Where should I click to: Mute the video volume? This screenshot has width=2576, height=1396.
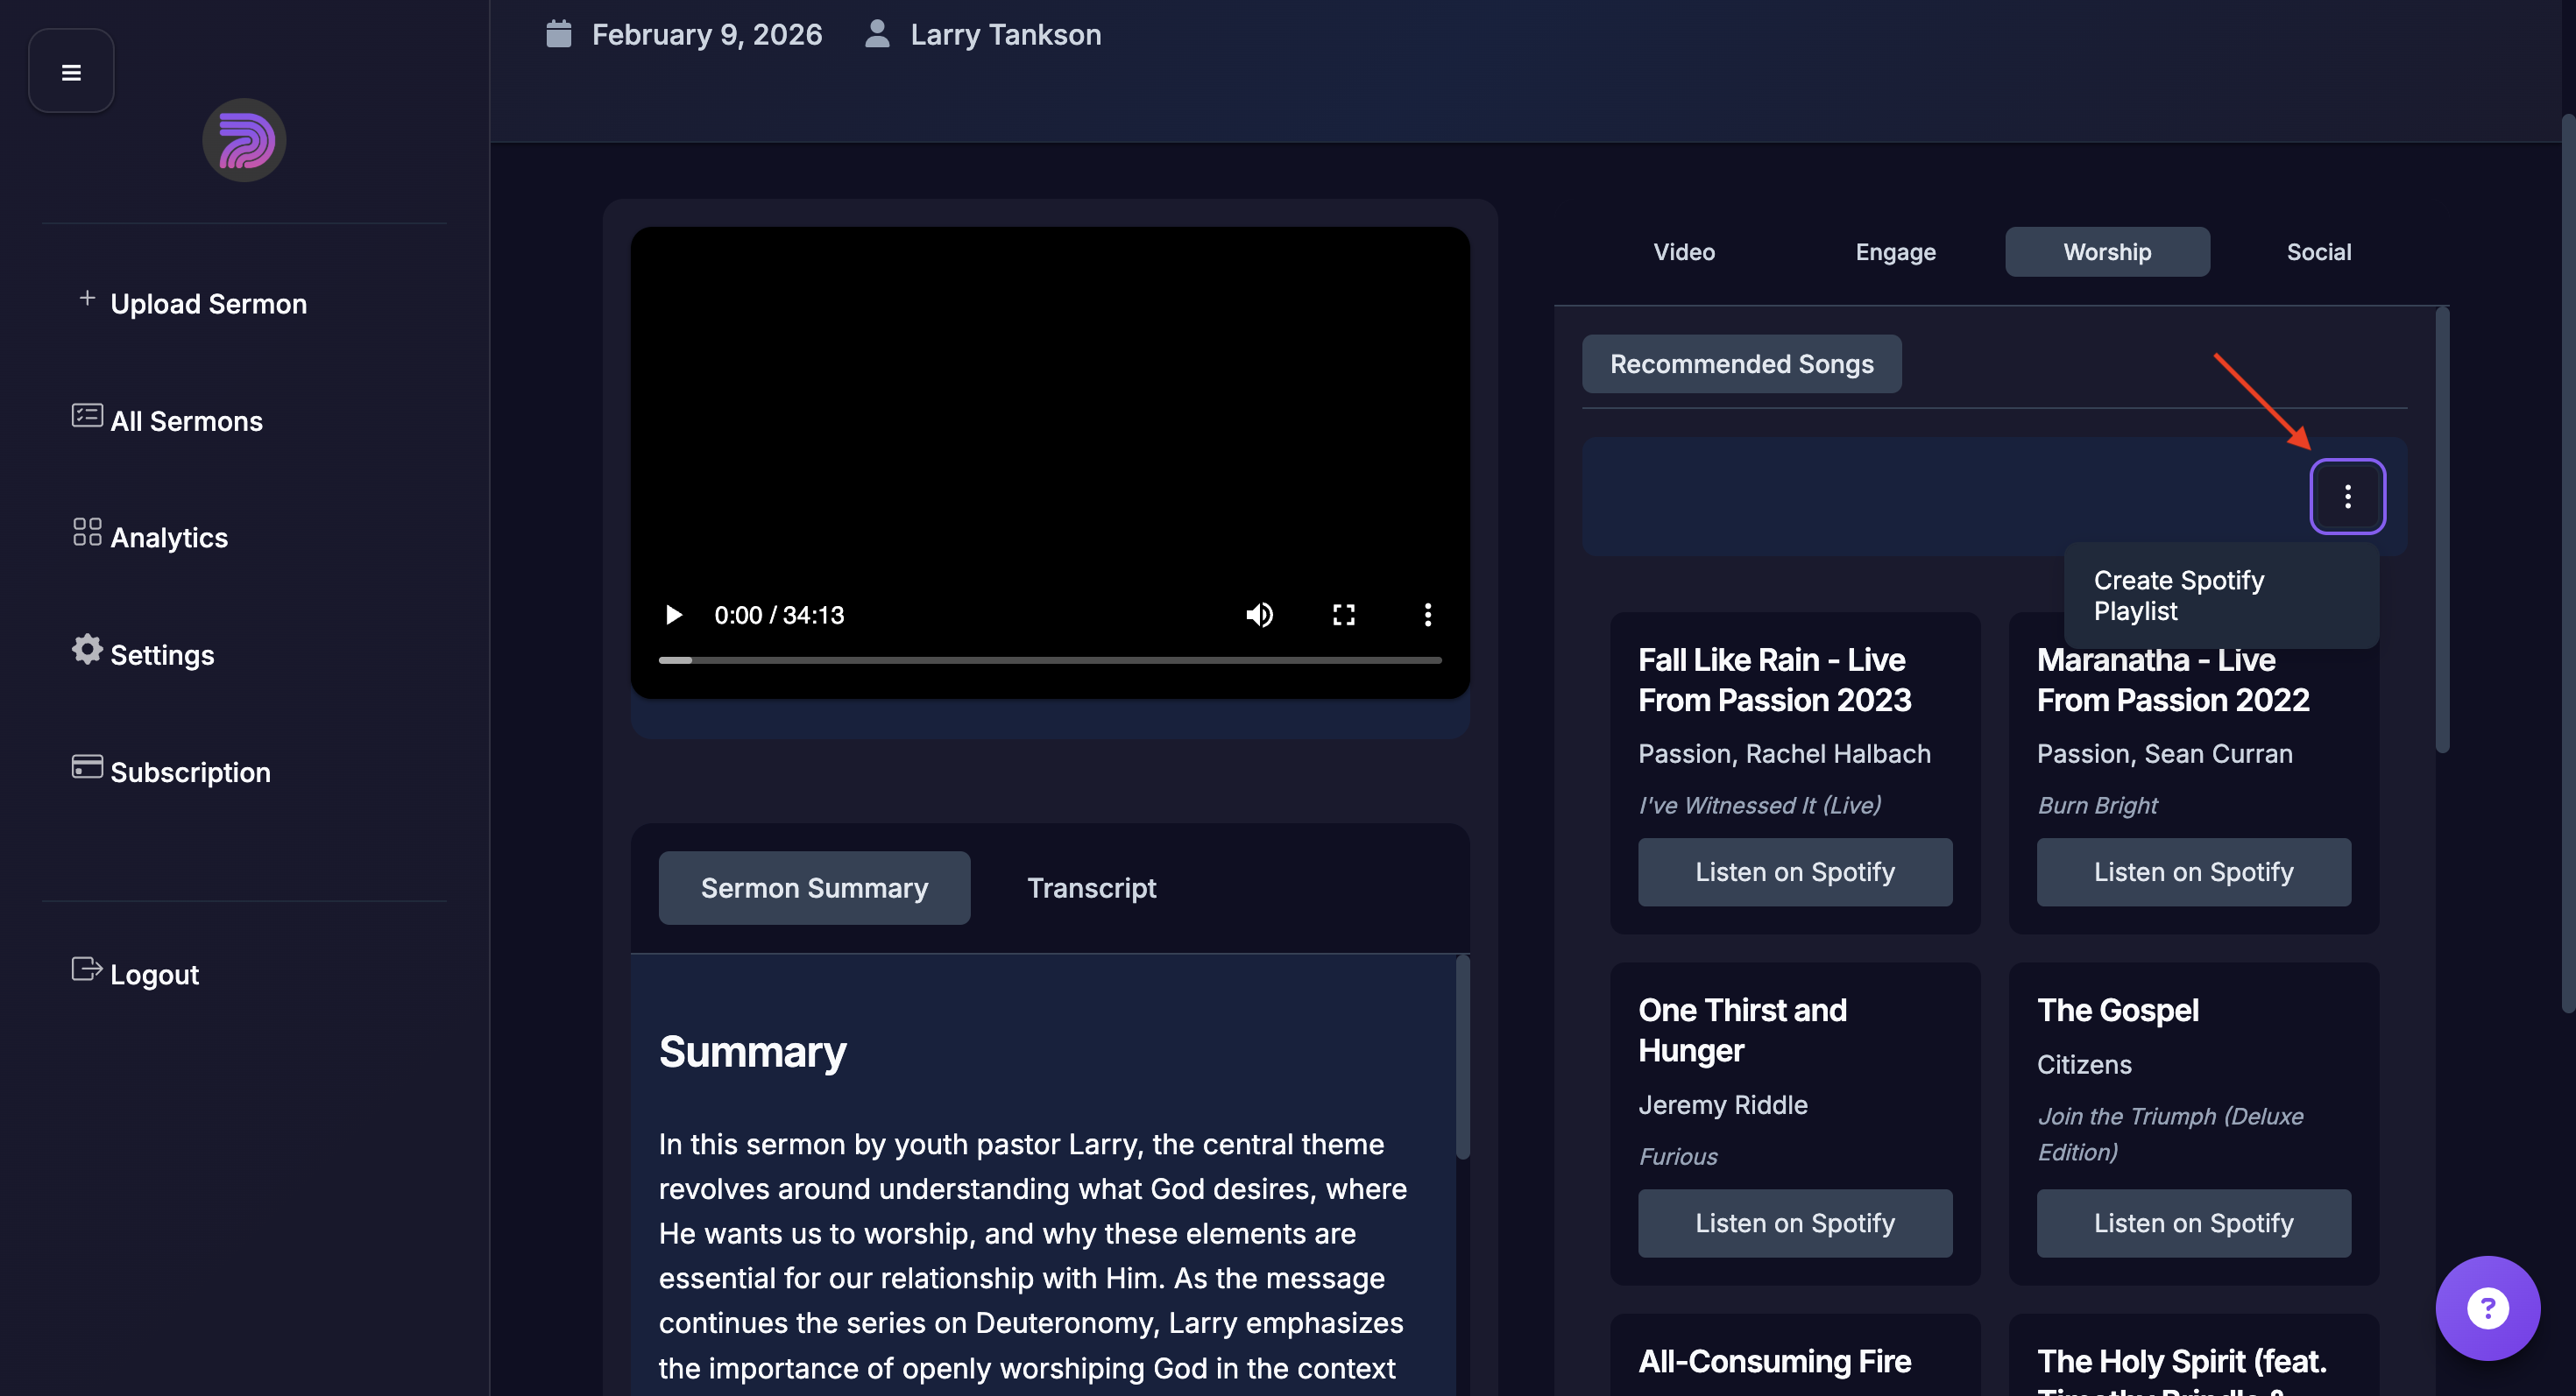(1259, 615)
